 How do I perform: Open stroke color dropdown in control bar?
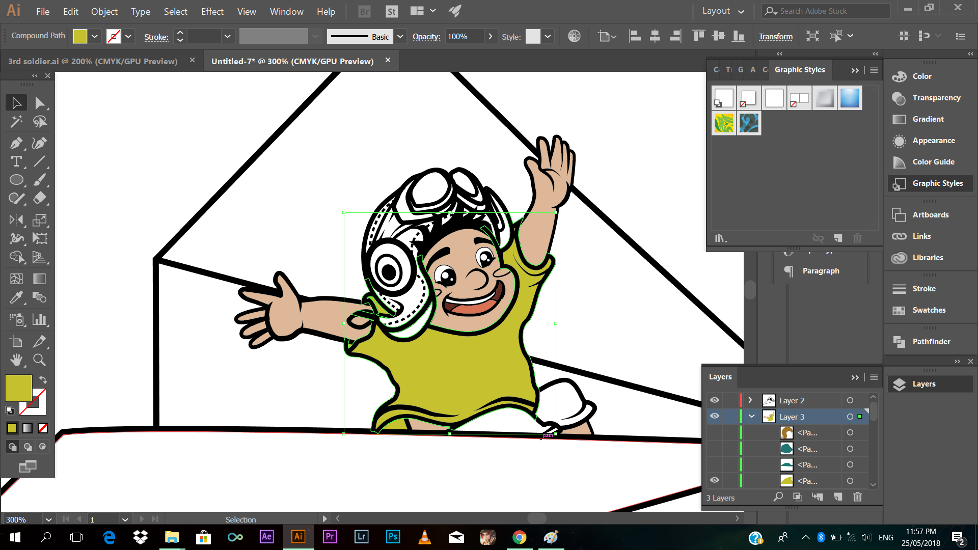[x=128, y=36]
